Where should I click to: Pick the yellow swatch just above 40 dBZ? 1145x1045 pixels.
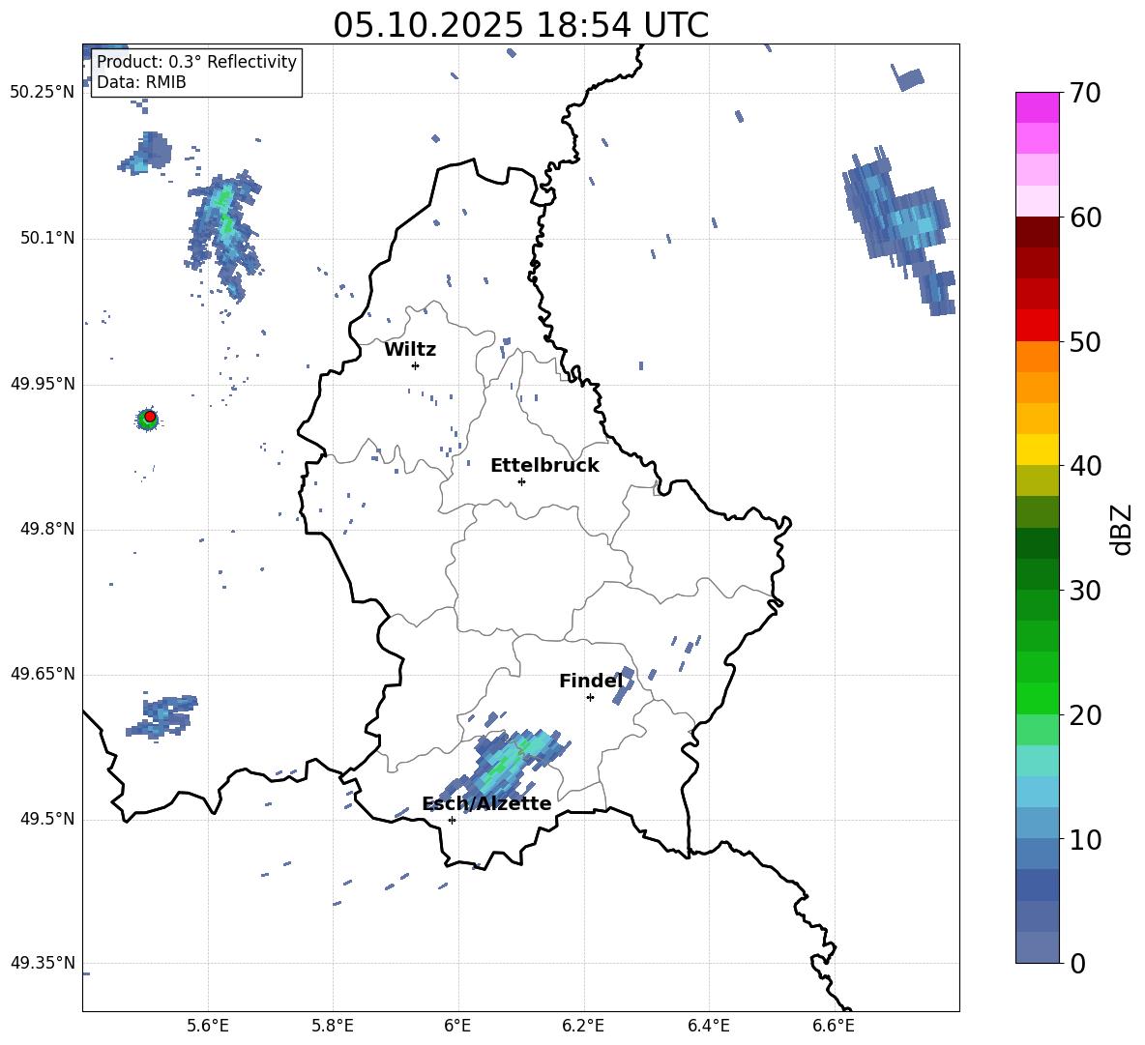tap(1037, 450)
